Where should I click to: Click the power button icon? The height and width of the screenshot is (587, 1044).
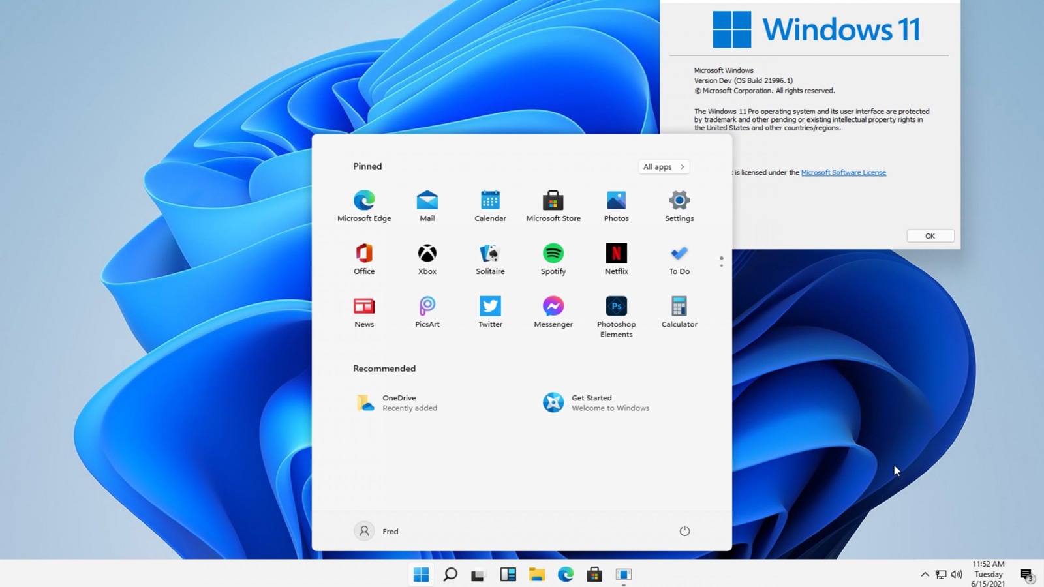tap(684, 531)
